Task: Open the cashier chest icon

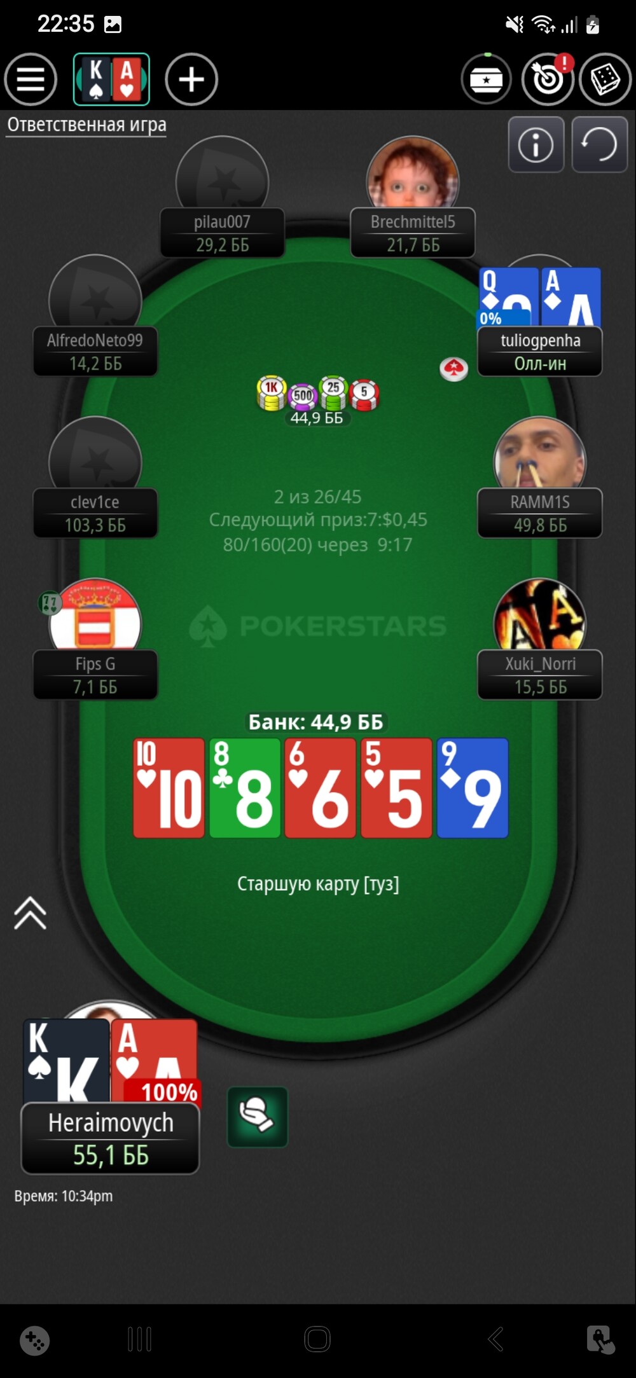Action: 487,79
